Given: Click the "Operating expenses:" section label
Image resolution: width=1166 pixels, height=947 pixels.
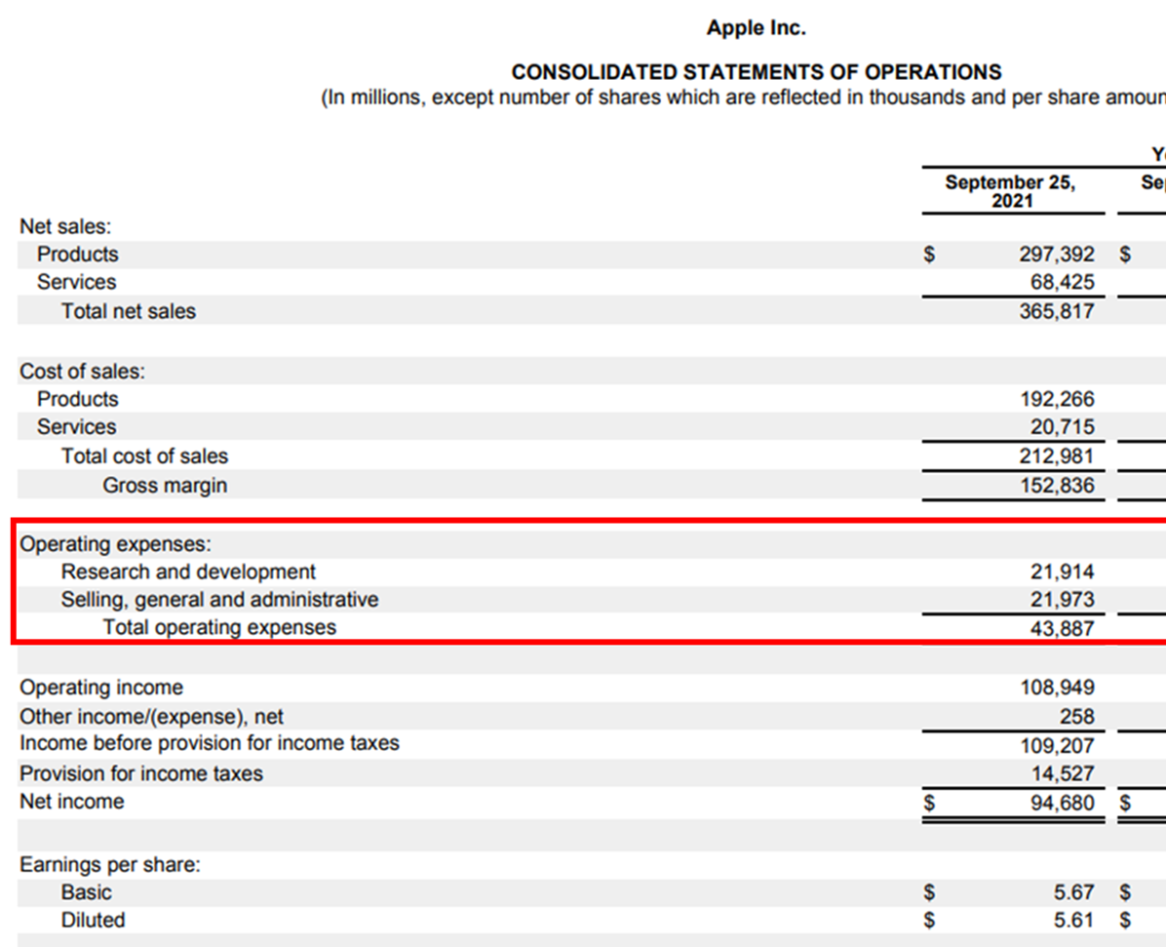Looking at the screenshot, I should (x=115, y=544).
